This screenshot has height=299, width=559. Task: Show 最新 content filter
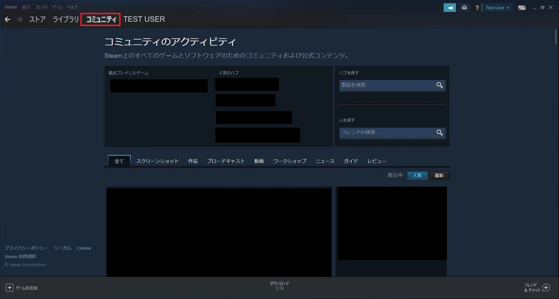[439, 176]
